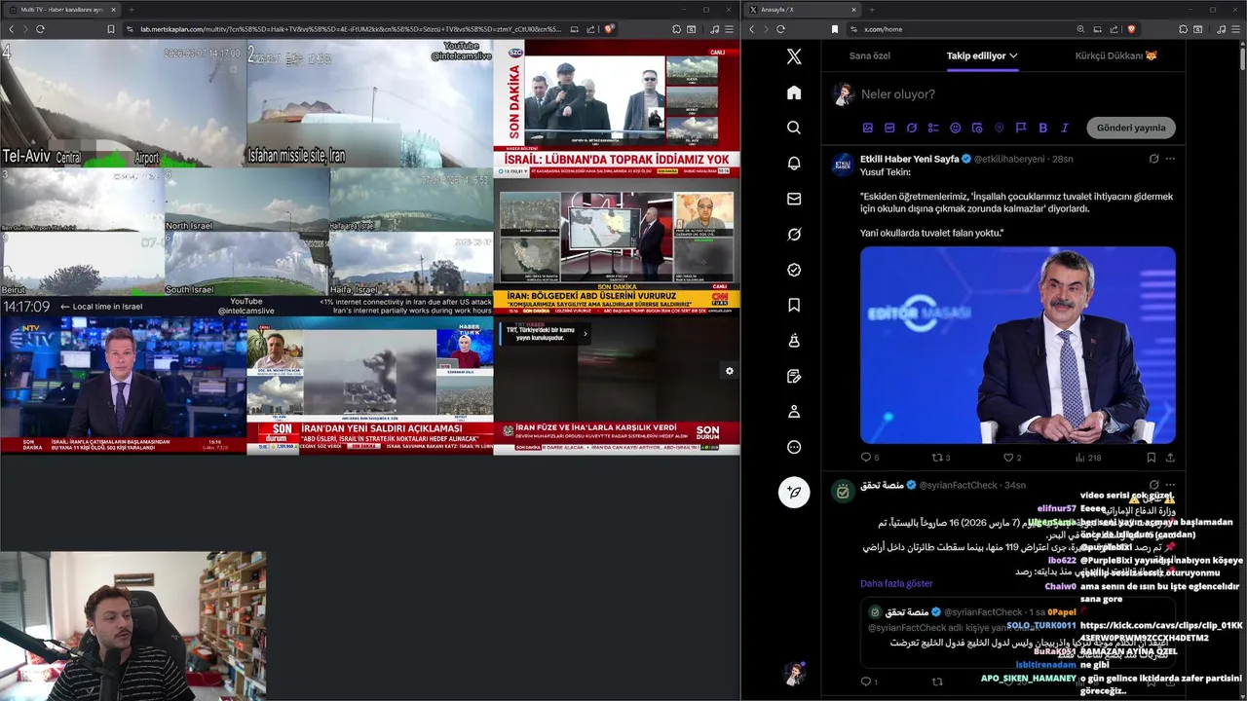Open X logo home link
Viewport: 1247px width, 701px height.
[794, 56]
